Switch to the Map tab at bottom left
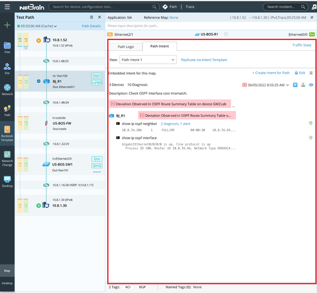The width and height of the screenshot is (317, 293). pyautogui.click(x=7, y=271)
